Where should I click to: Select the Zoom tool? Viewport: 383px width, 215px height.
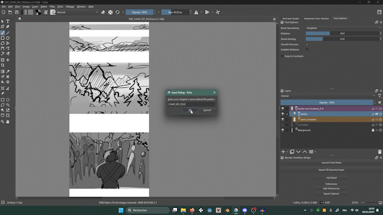point(2,121)
